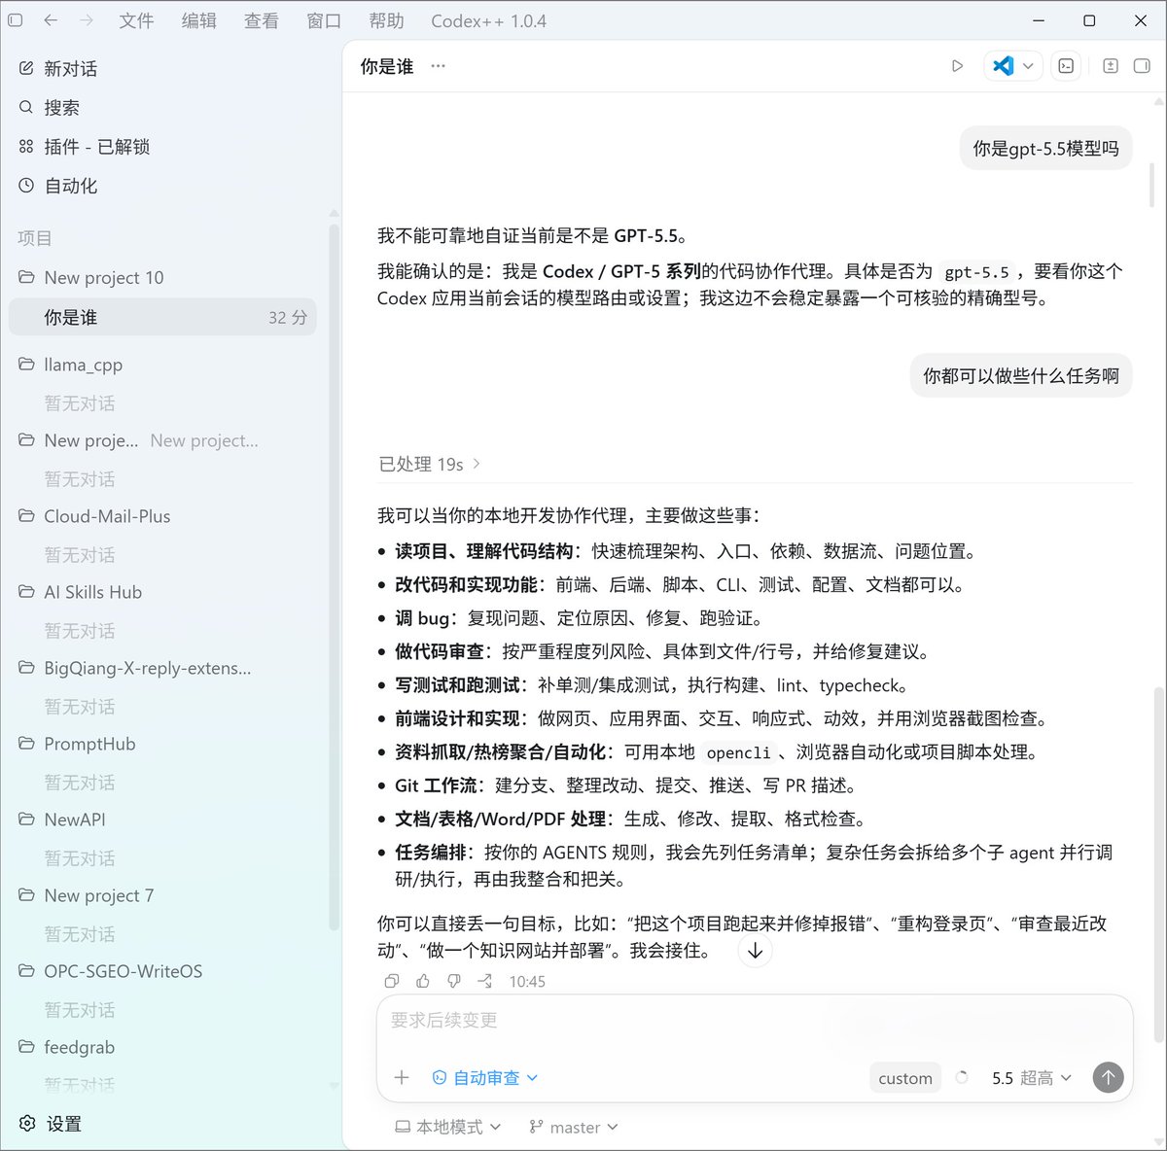The image size is (1167, 1151).
Task: Focus the 要求后续变更 input box
Action: point(755,1020)
